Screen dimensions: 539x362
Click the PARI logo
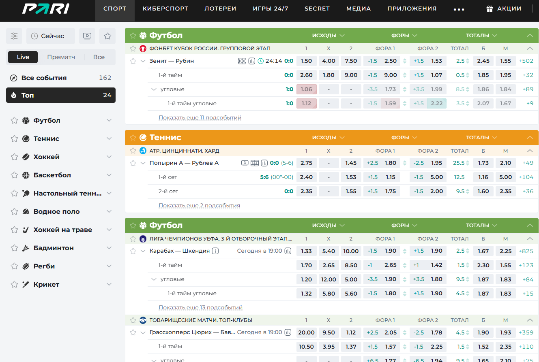[x=45, y=9]
